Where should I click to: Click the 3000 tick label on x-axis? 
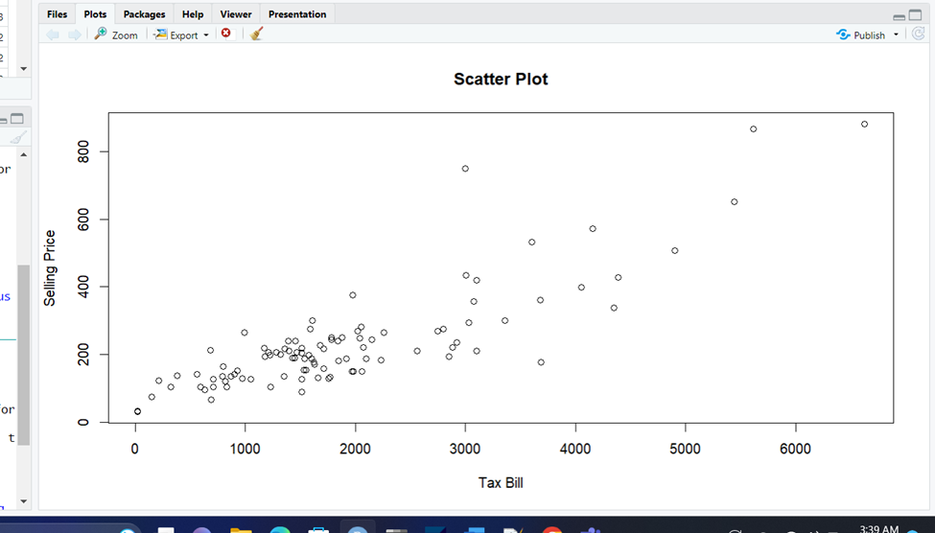tap(465, 449)
